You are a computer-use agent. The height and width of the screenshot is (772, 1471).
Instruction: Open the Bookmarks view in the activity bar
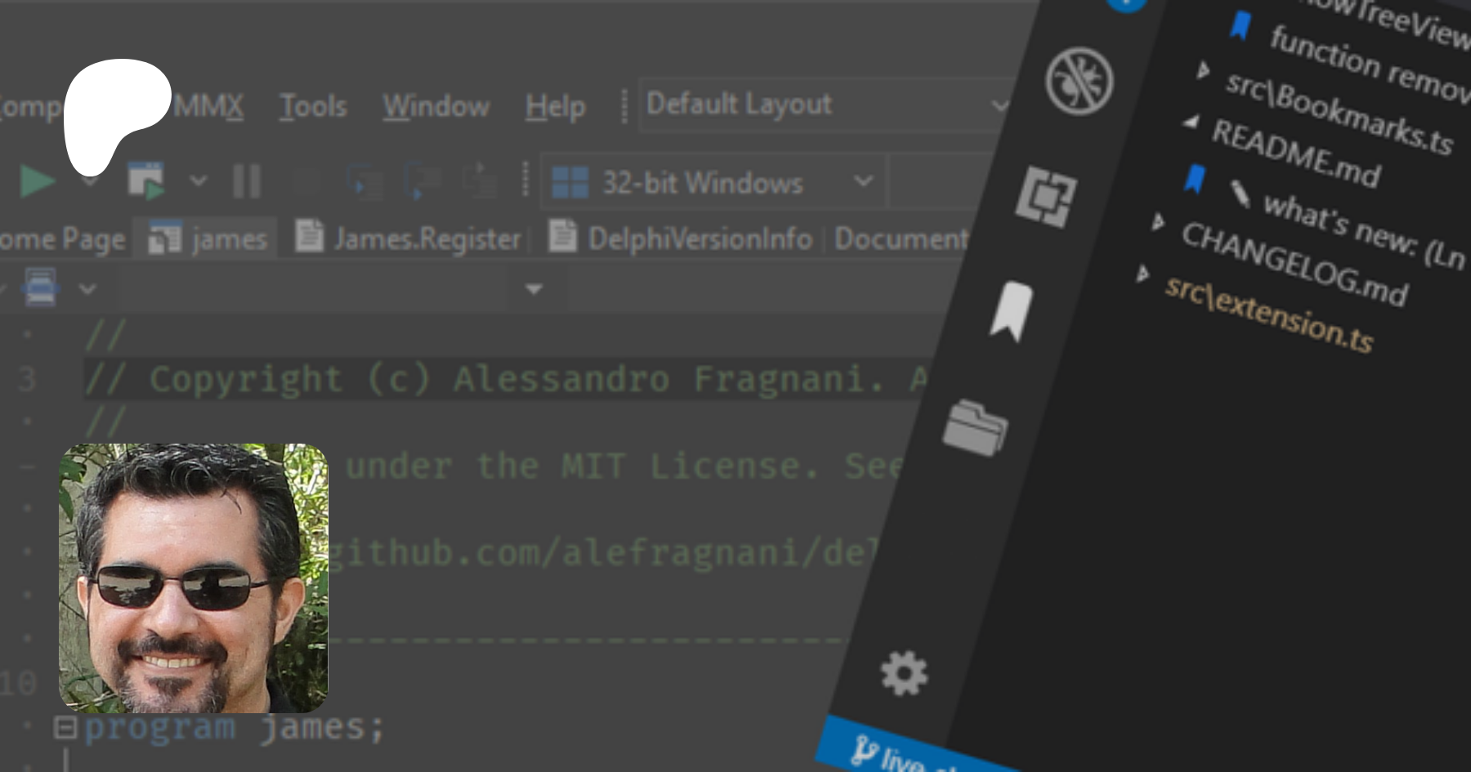click(x=1012, y=311)
